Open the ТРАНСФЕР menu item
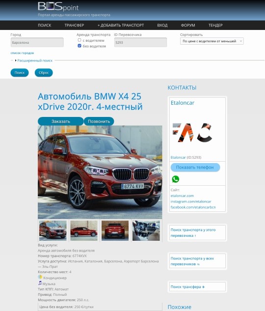Image resolution: width=265 pixels, height=311 pixels. tap(74, 25)
